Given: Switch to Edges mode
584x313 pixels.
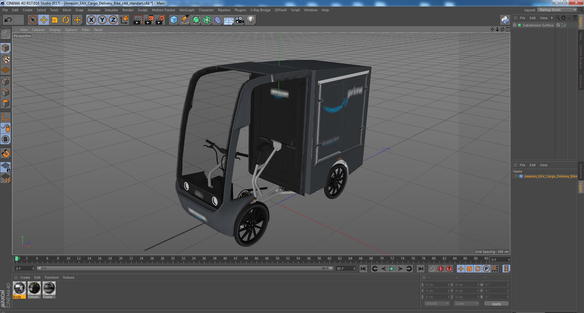Looking at the screenshot, I should click(5, 92).
